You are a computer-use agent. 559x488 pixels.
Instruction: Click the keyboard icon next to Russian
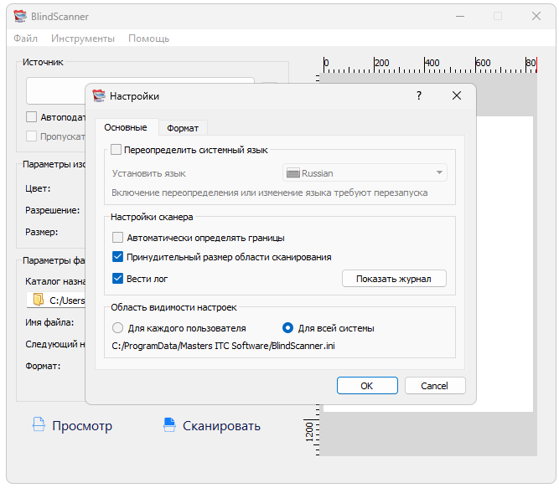293,173
